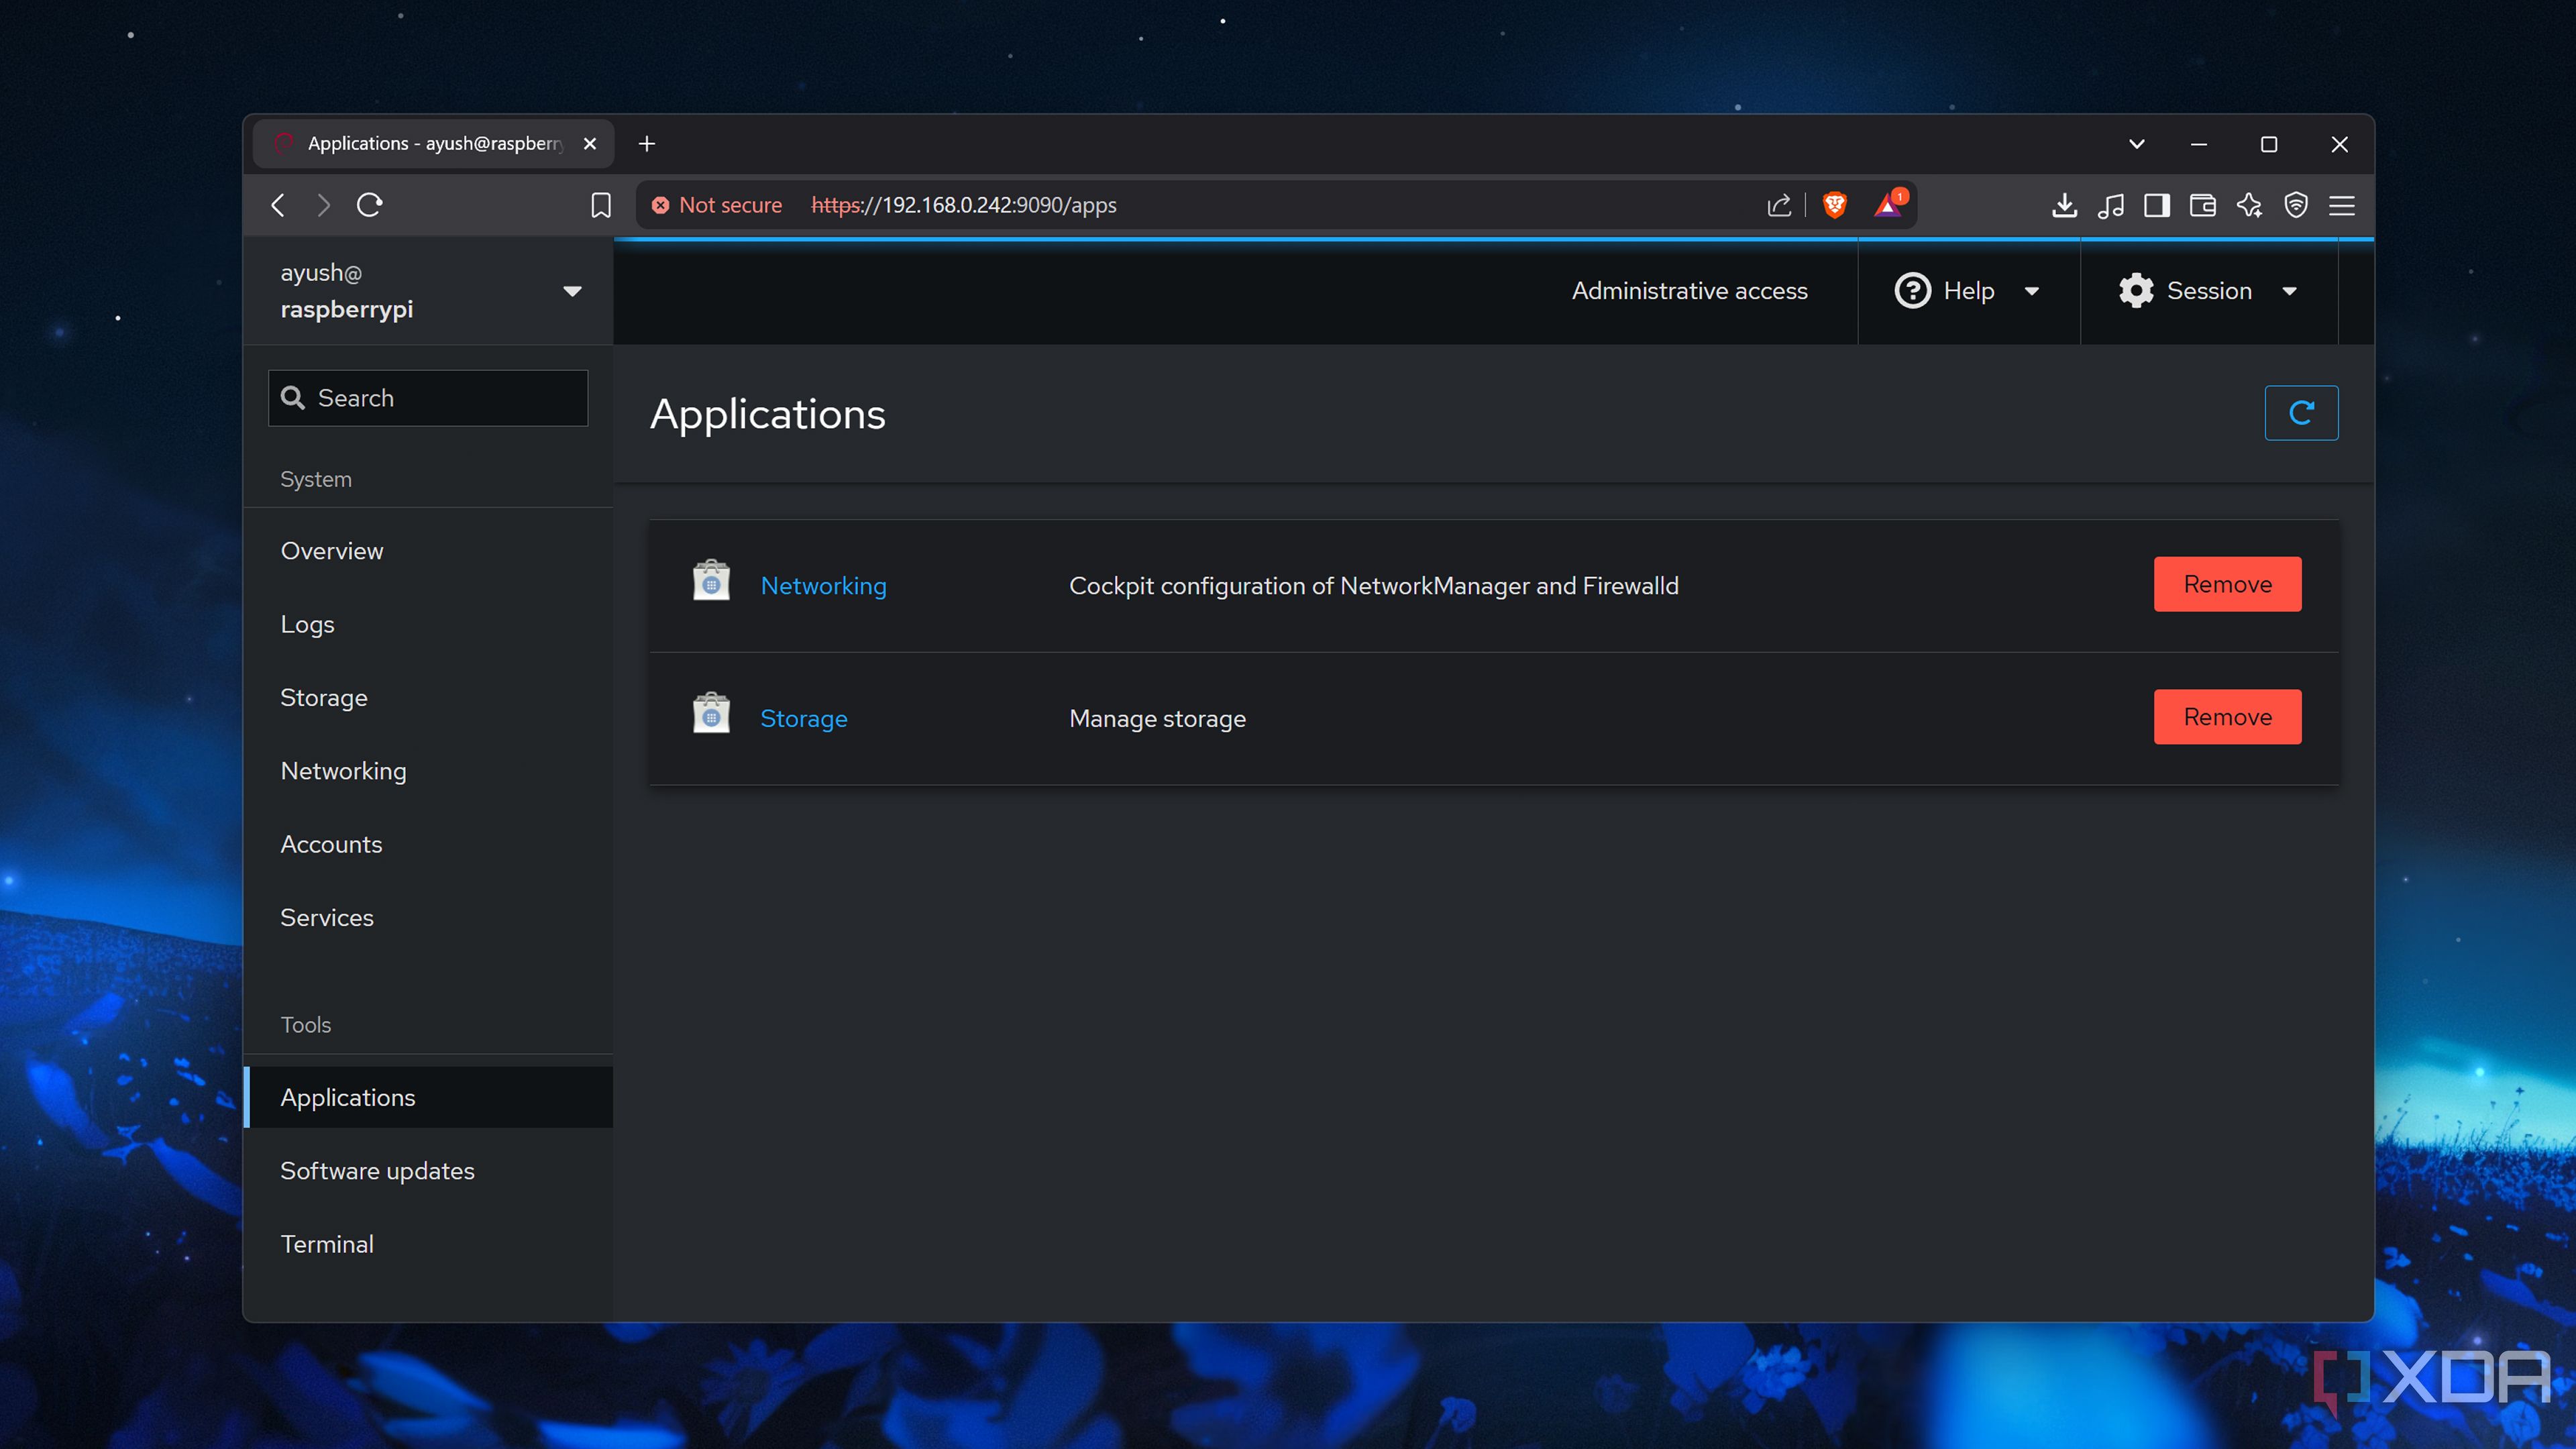2576x1449 pixels.
Task: Remove the Networking application
Action: [x=2227, y=584]
